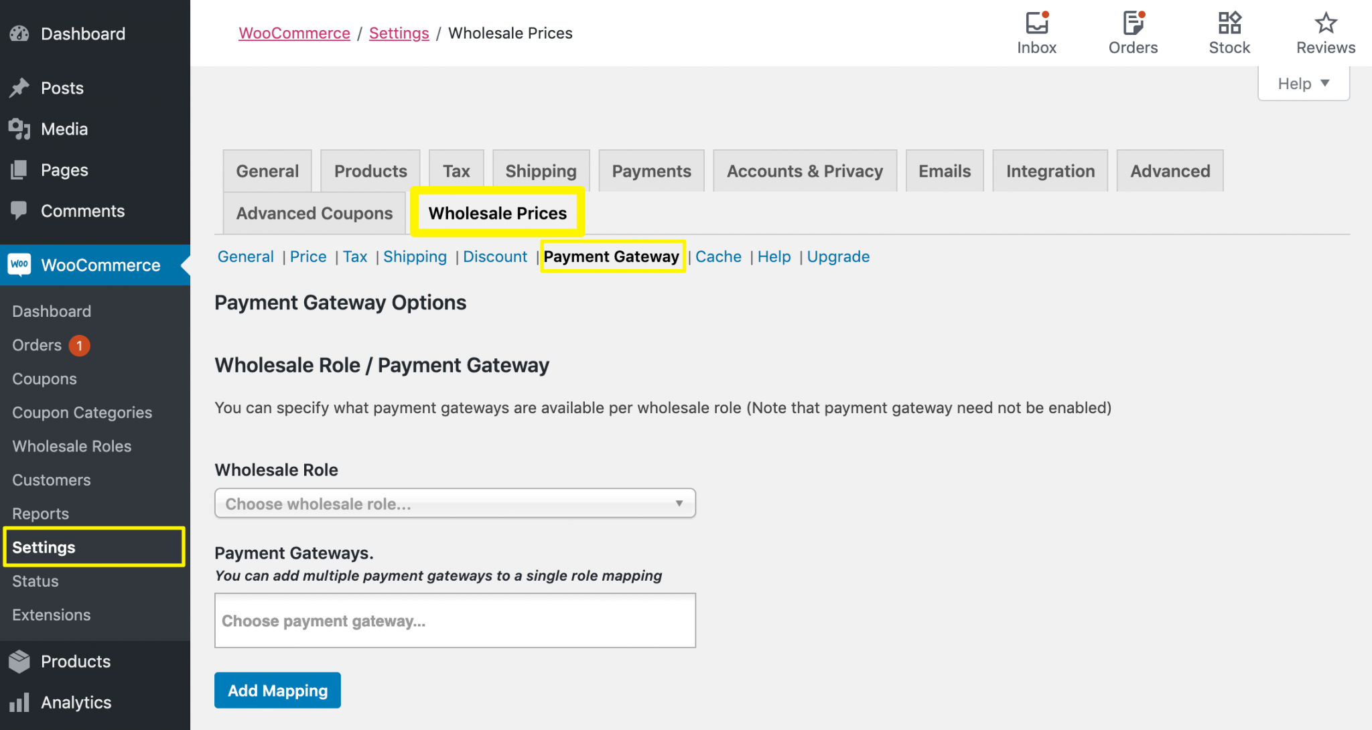Open the Stock panel icon

(1229, 23)
